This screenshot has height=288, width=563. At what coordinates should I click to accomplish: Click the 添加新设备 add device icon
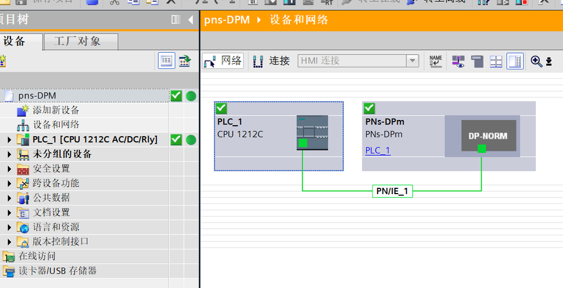pos(23,110)
